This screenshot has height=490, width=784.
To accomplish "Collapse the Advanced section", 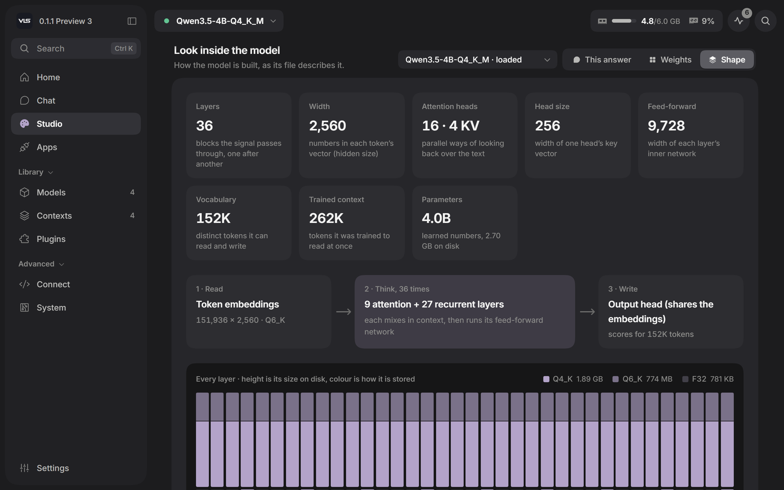I will [x=41, y=264].
